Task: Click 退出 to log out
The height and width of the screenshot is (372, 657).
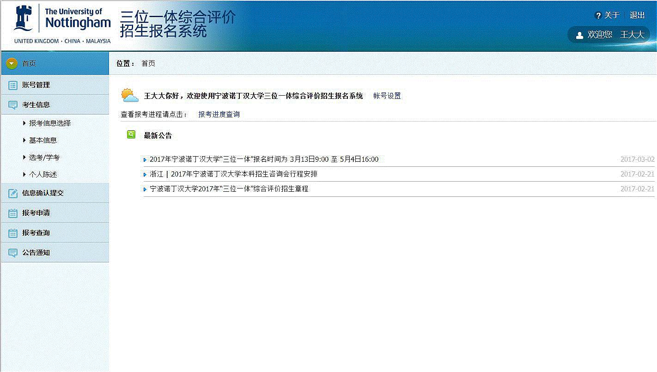Action: point(637,15)
